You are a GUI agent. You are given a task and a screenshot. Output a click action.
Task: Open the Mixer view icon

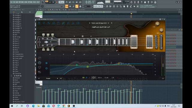point(117,6)
